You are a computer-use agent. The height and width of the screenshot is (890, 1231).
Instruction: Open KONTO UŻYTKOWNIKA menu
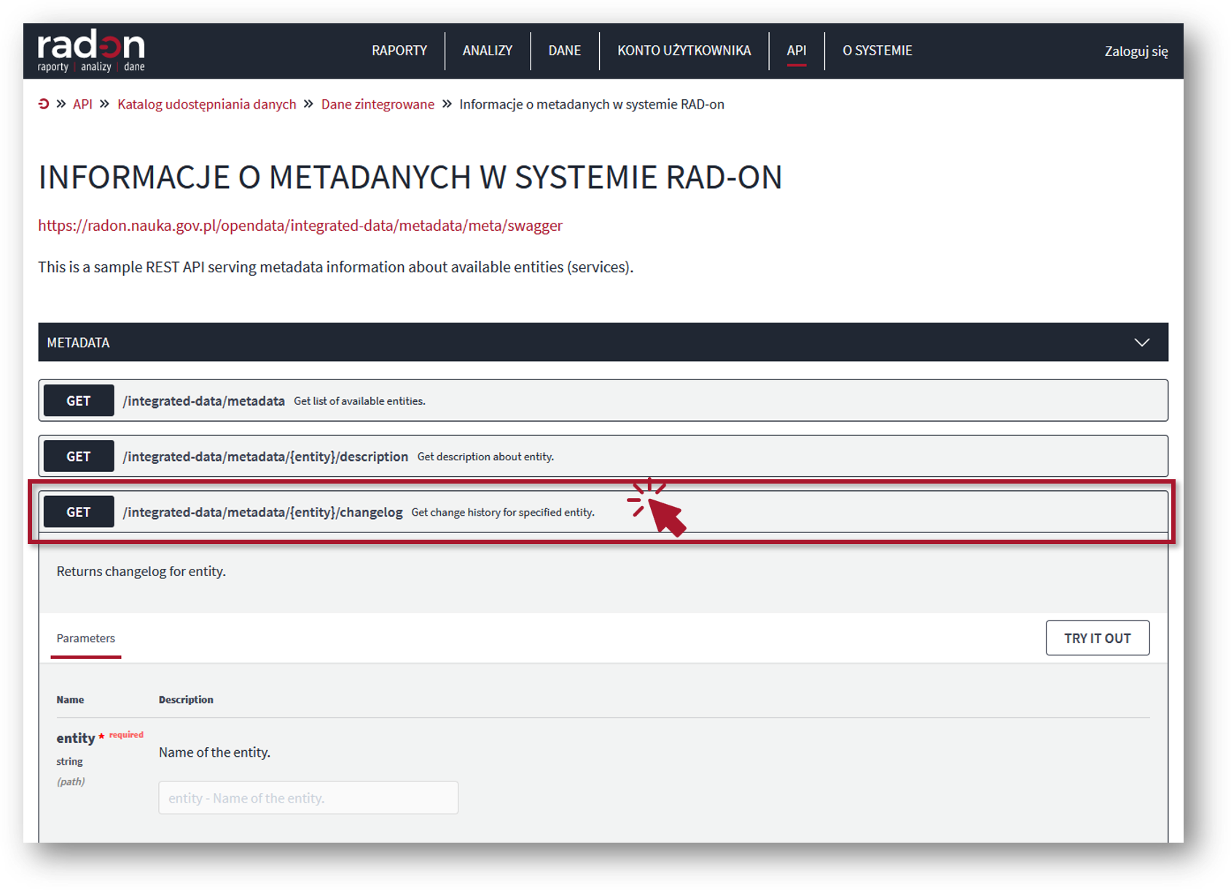click(x=684, y=50)
